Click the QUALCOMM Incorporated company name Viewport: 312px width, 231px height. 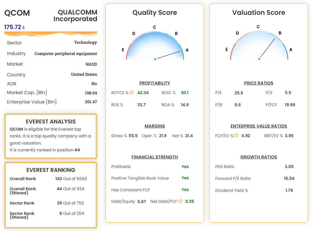[x=75, y=16]
